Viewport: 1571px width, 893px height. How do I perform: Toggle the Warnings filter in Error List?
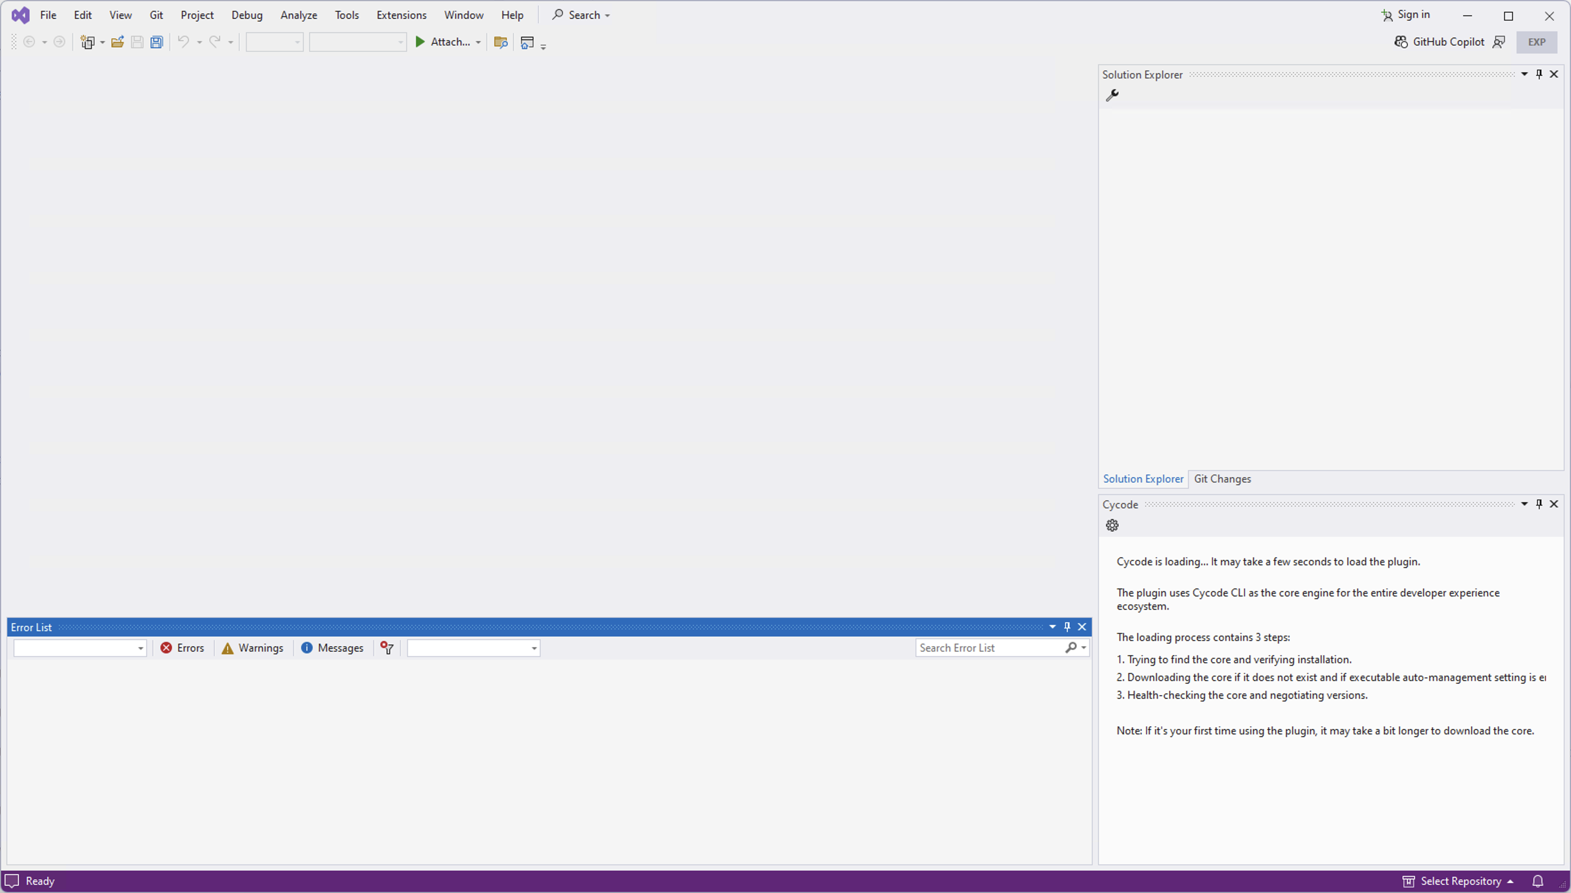coord(253,648)
